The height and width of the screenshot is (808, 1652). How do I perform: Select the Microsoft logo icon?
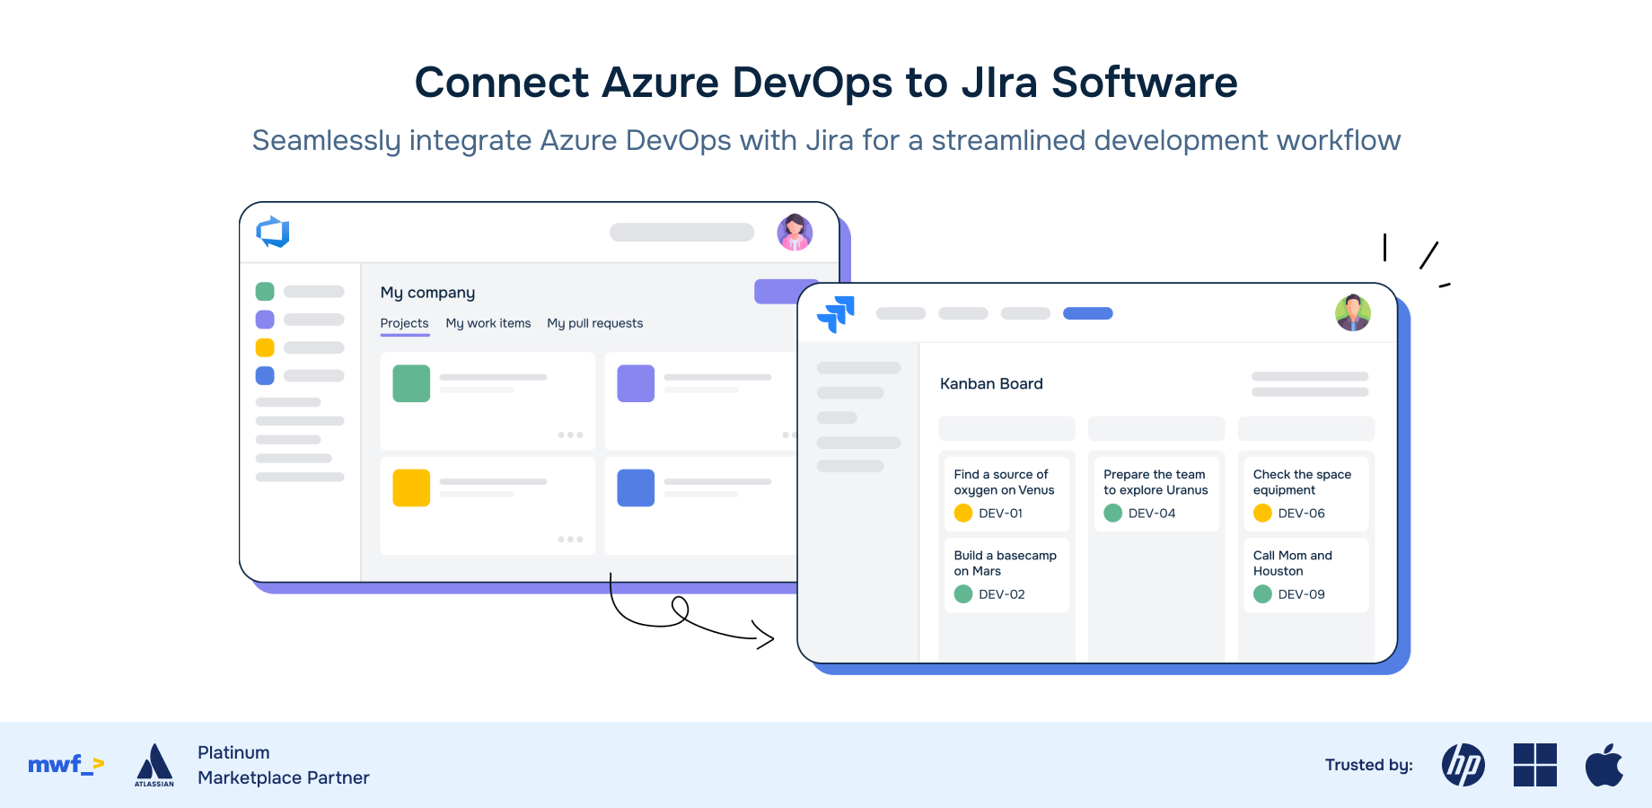point(1535,765)
